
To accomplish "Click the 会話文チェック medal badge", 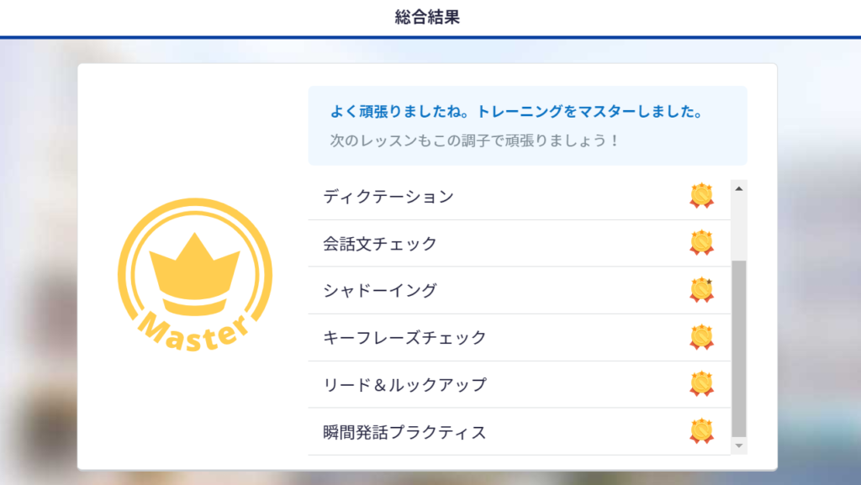I will click(x=701, y=243).
